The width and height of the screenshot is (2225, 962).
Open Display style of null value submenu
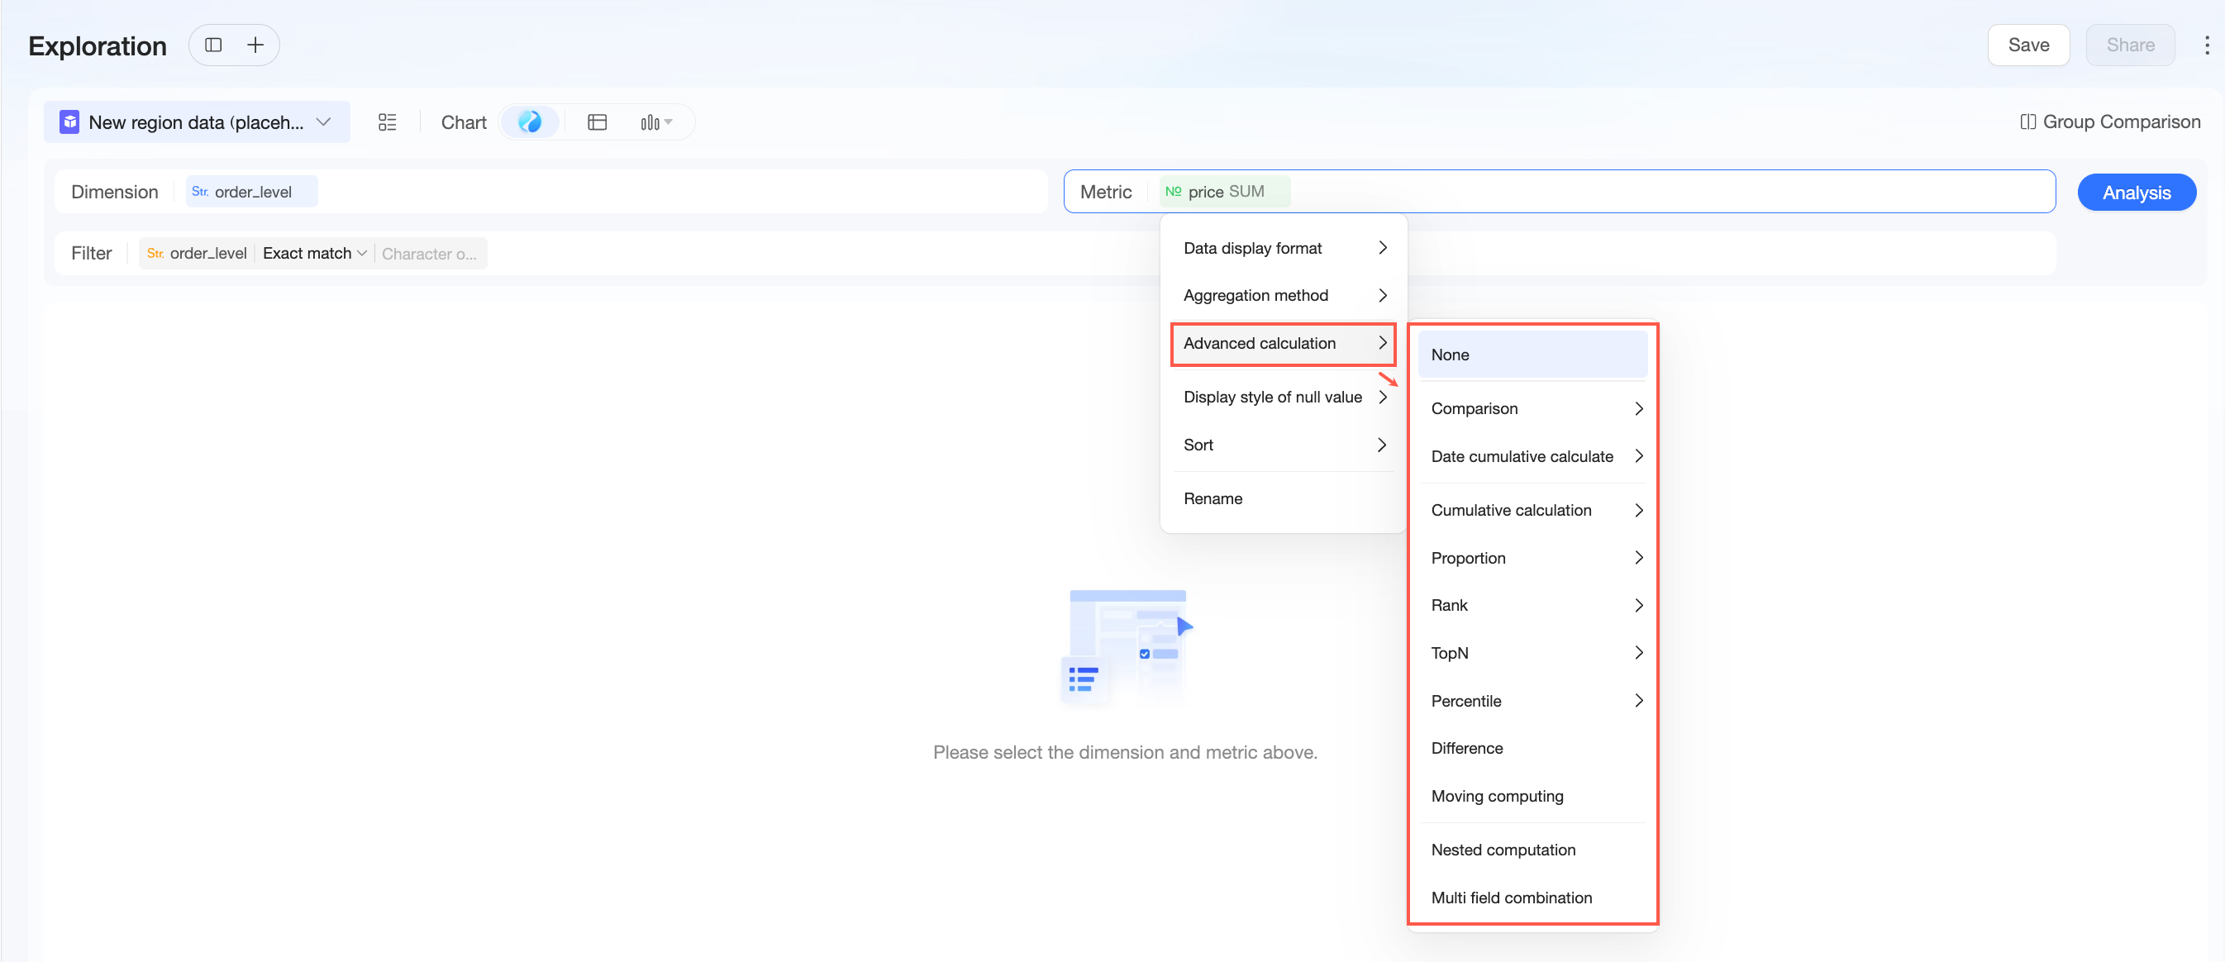[1284, 398]
